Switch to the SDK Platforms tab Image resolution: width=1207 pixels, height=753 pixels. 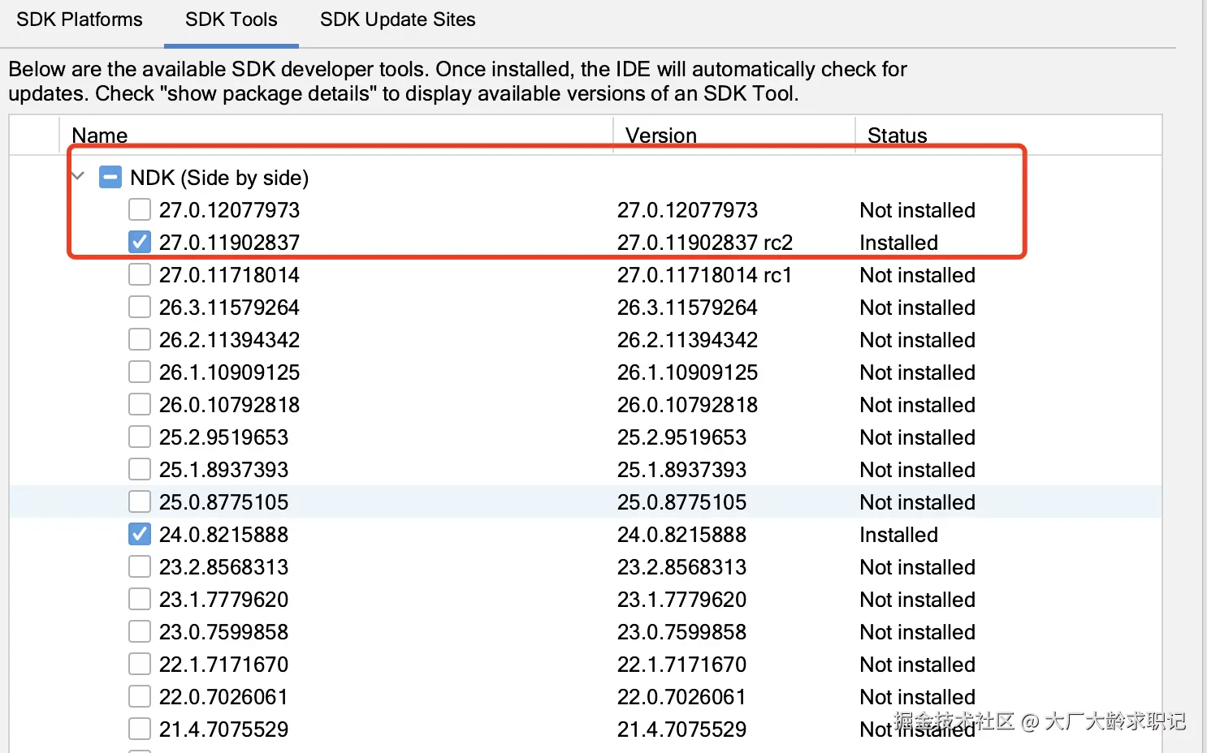pyautogui.click(x=80, y=19)
